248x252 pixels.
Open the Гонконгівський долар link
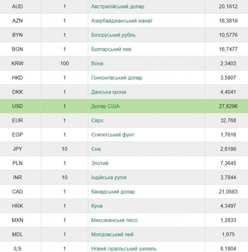pos(117,78)
